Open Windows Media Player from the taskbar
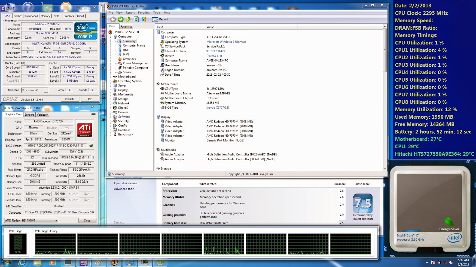The image size is (476, 267). click(x=52, y=263)
